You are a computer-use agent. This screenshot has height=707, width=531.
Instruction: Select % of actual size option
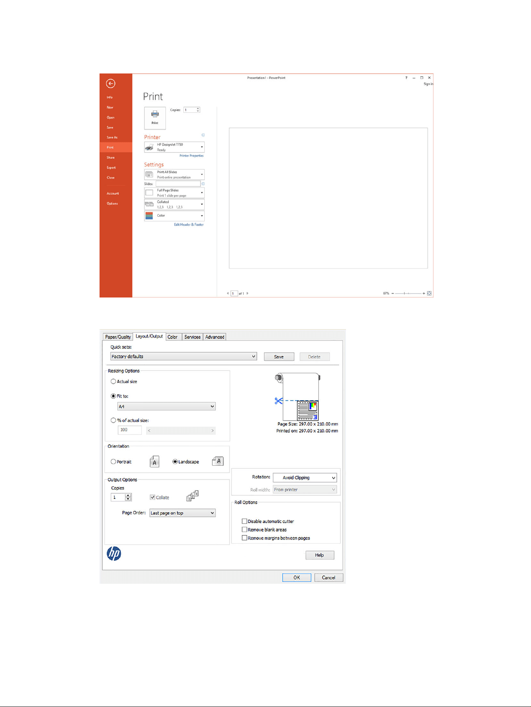(114, 420)
